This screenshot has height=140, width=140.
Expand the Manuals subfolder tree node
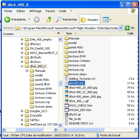pyautogui.click(x=27, y=71)
